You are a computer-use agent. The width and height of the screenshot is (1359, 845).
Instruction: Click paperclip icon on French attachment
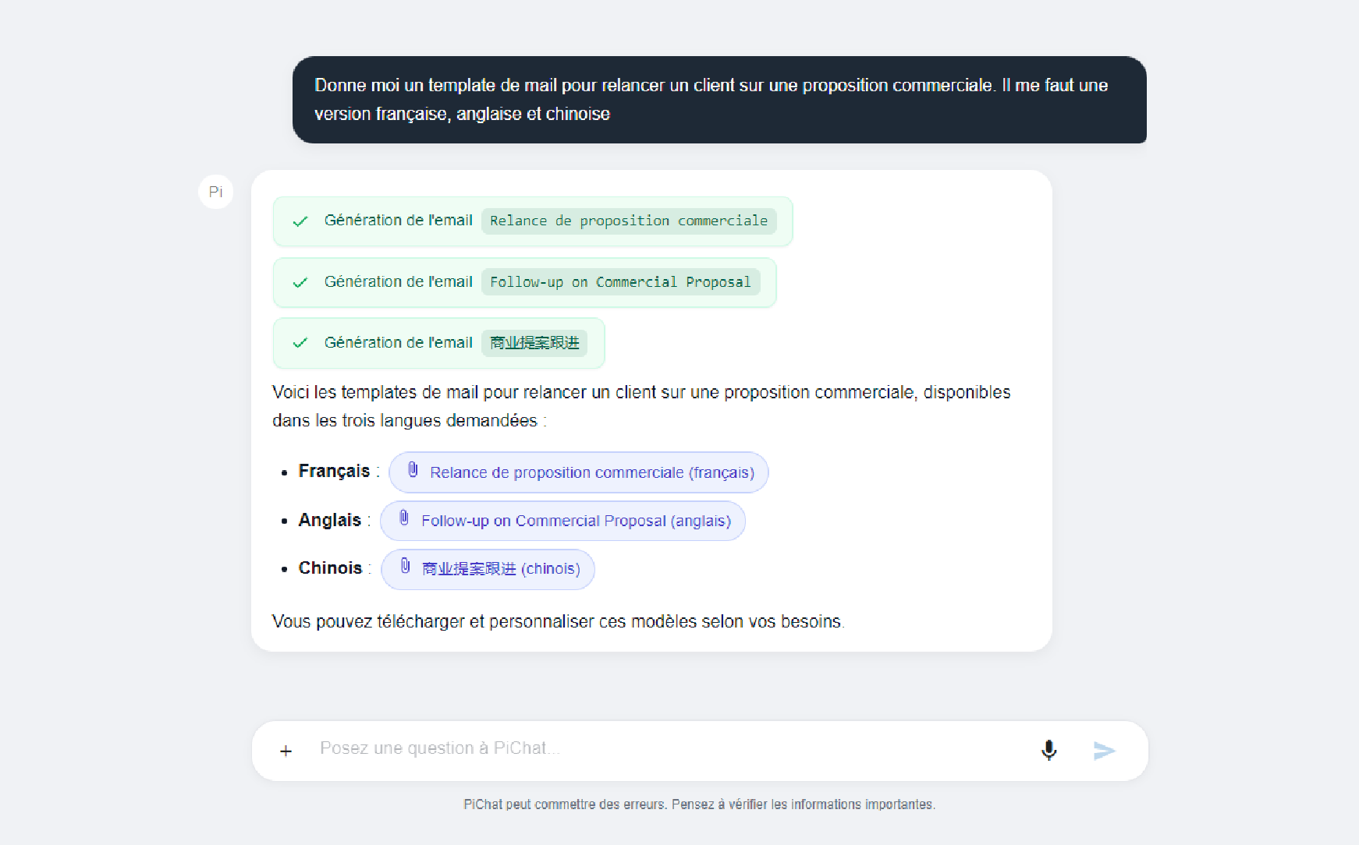413,471
